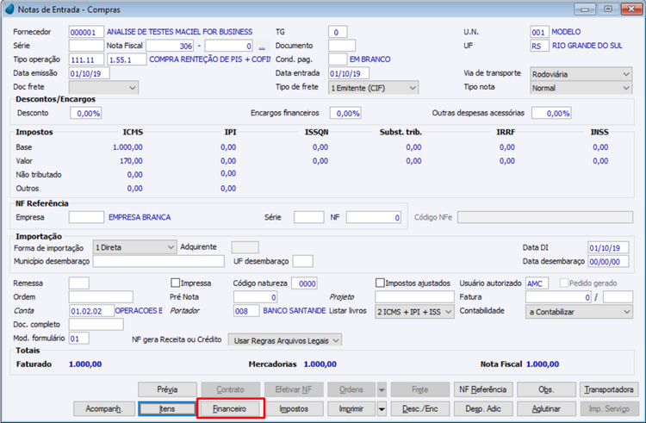Viewport: 646px width, 423px height.
Task: Toggle the Pedido gerado checkbox
Action: click(x=563, y=283)
